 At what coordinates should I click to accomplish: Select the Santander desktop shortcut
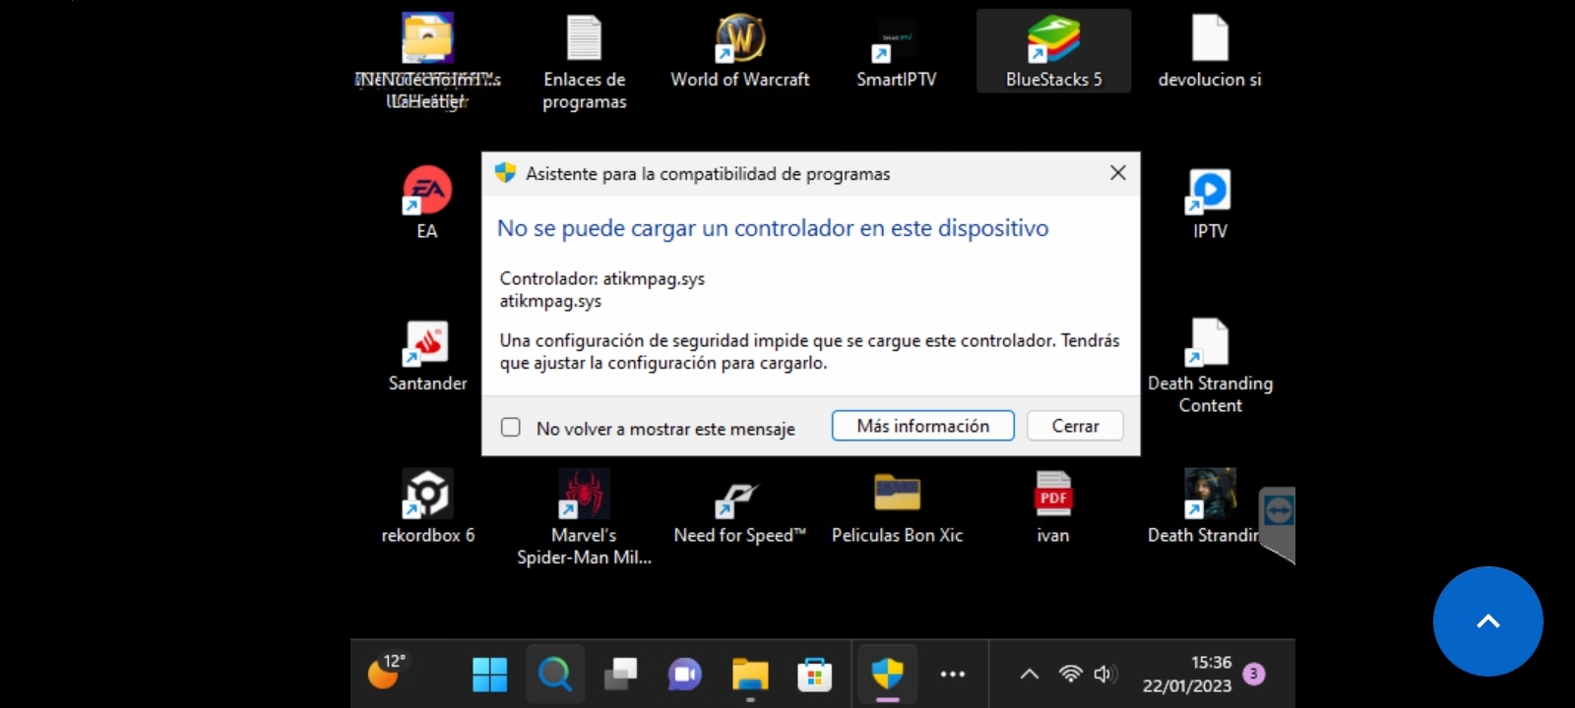click(426, 344)
